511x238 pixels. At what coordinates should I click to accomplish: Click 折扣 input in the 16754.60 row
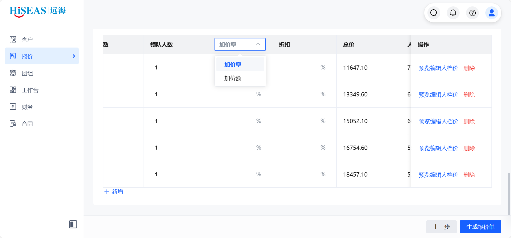304,148
